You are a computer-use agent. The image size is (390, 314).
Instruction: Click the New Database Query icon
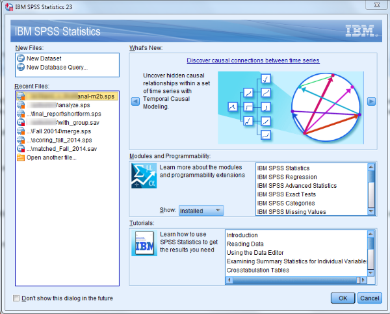(x=21, y=67)
